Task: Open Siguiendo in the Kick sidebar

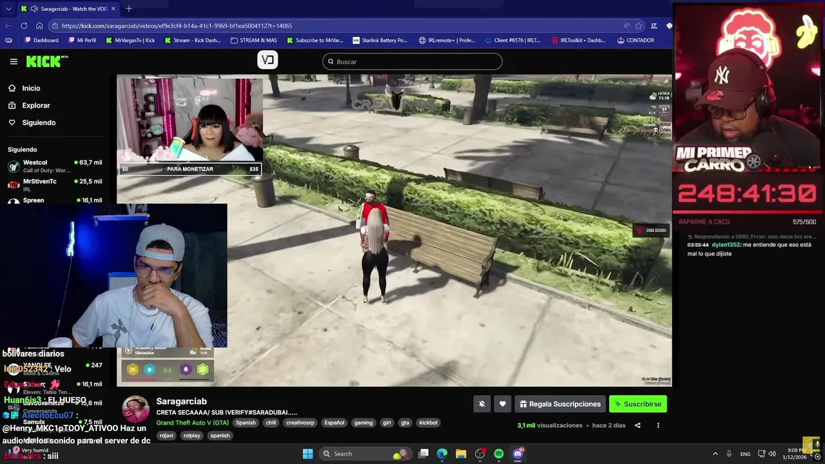Action: coord(39,122)
